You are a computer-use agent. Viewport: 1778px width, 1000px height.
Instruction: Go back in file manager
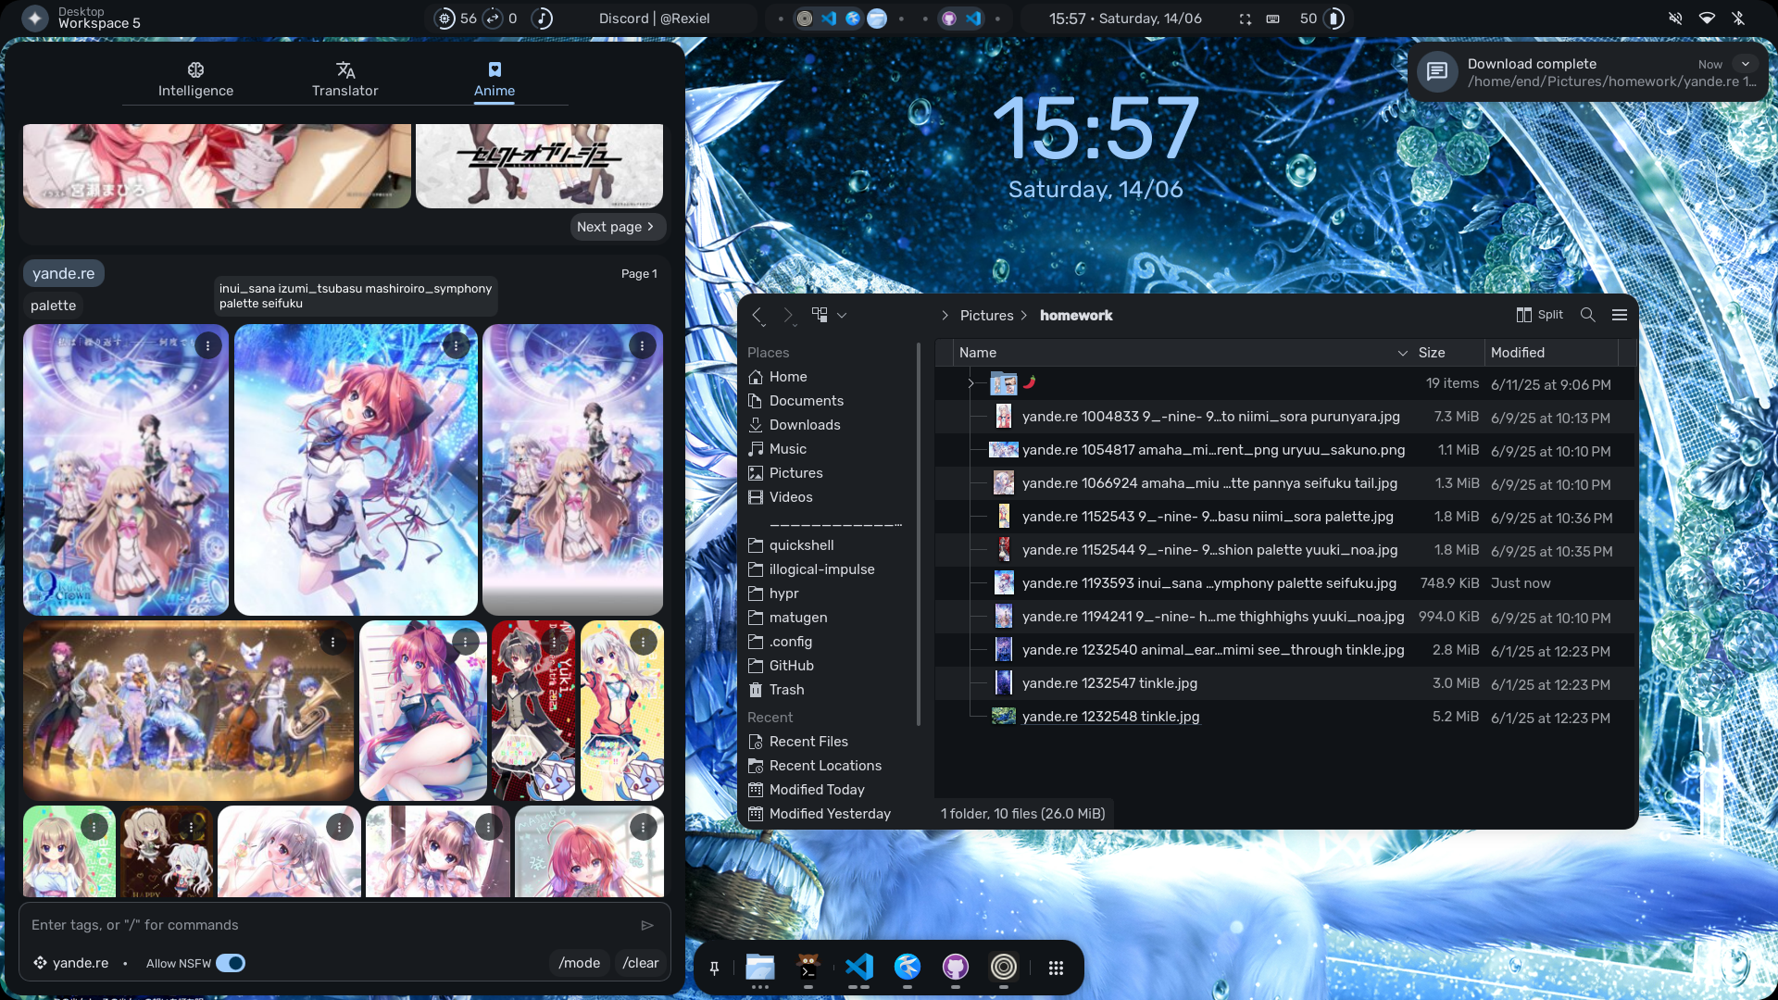click(758, 315)
